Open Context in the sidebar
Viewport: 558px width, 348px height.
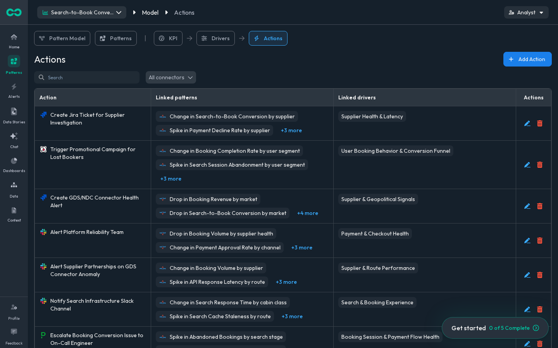tap(14, 214)
